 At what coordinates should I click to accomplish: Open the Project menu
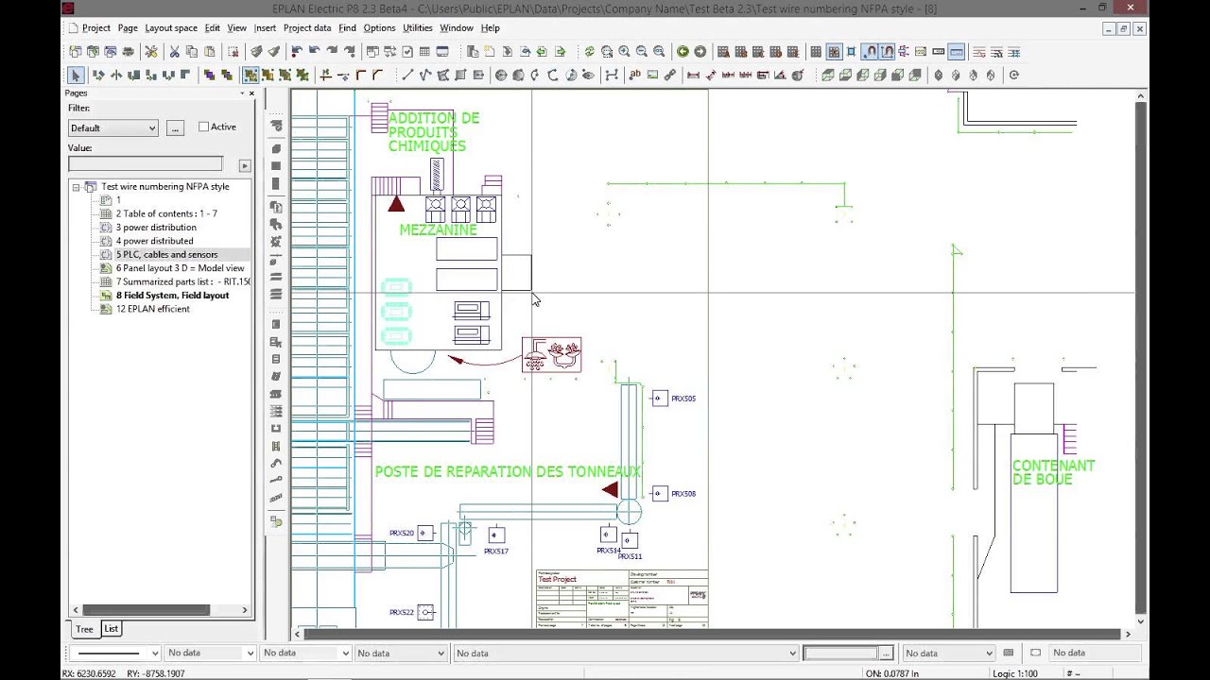coord(95,28)
